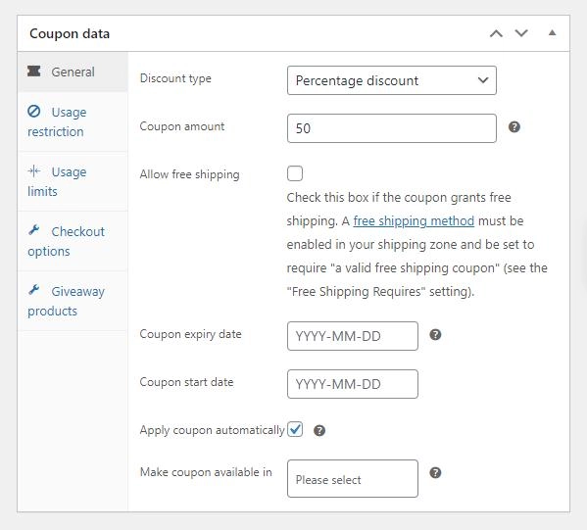Show help for Apply coupon automatically
Viewport: 587px width, 530px height.
click(x=318, y=430)
